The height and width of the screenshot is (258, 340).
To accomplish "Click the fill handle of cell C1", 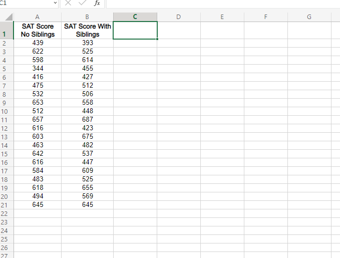I will tap(157, 39).
